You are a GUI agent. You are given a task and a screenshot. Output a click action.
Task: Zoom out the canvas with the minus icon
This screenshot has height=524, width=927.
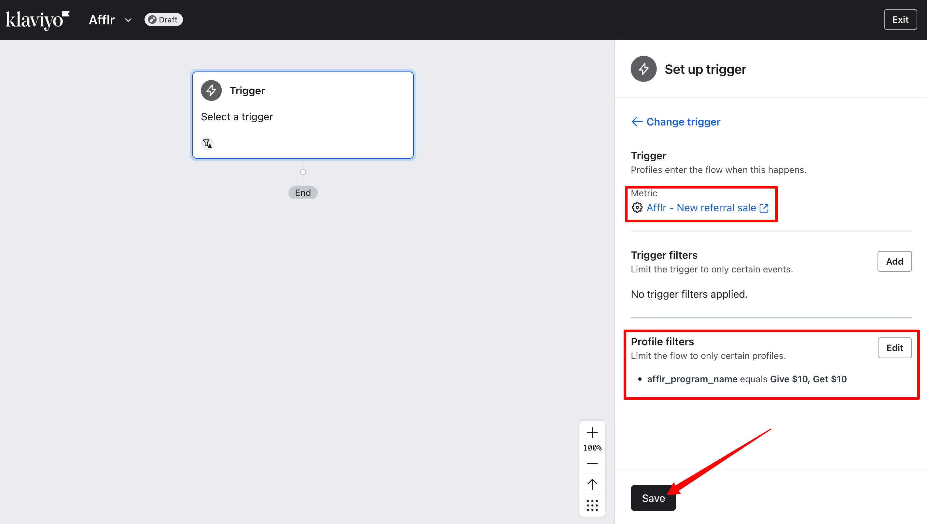click(x=592, y=464)
